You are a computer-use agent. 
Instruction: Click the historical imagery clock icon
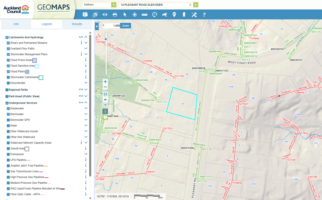[154, 14]
